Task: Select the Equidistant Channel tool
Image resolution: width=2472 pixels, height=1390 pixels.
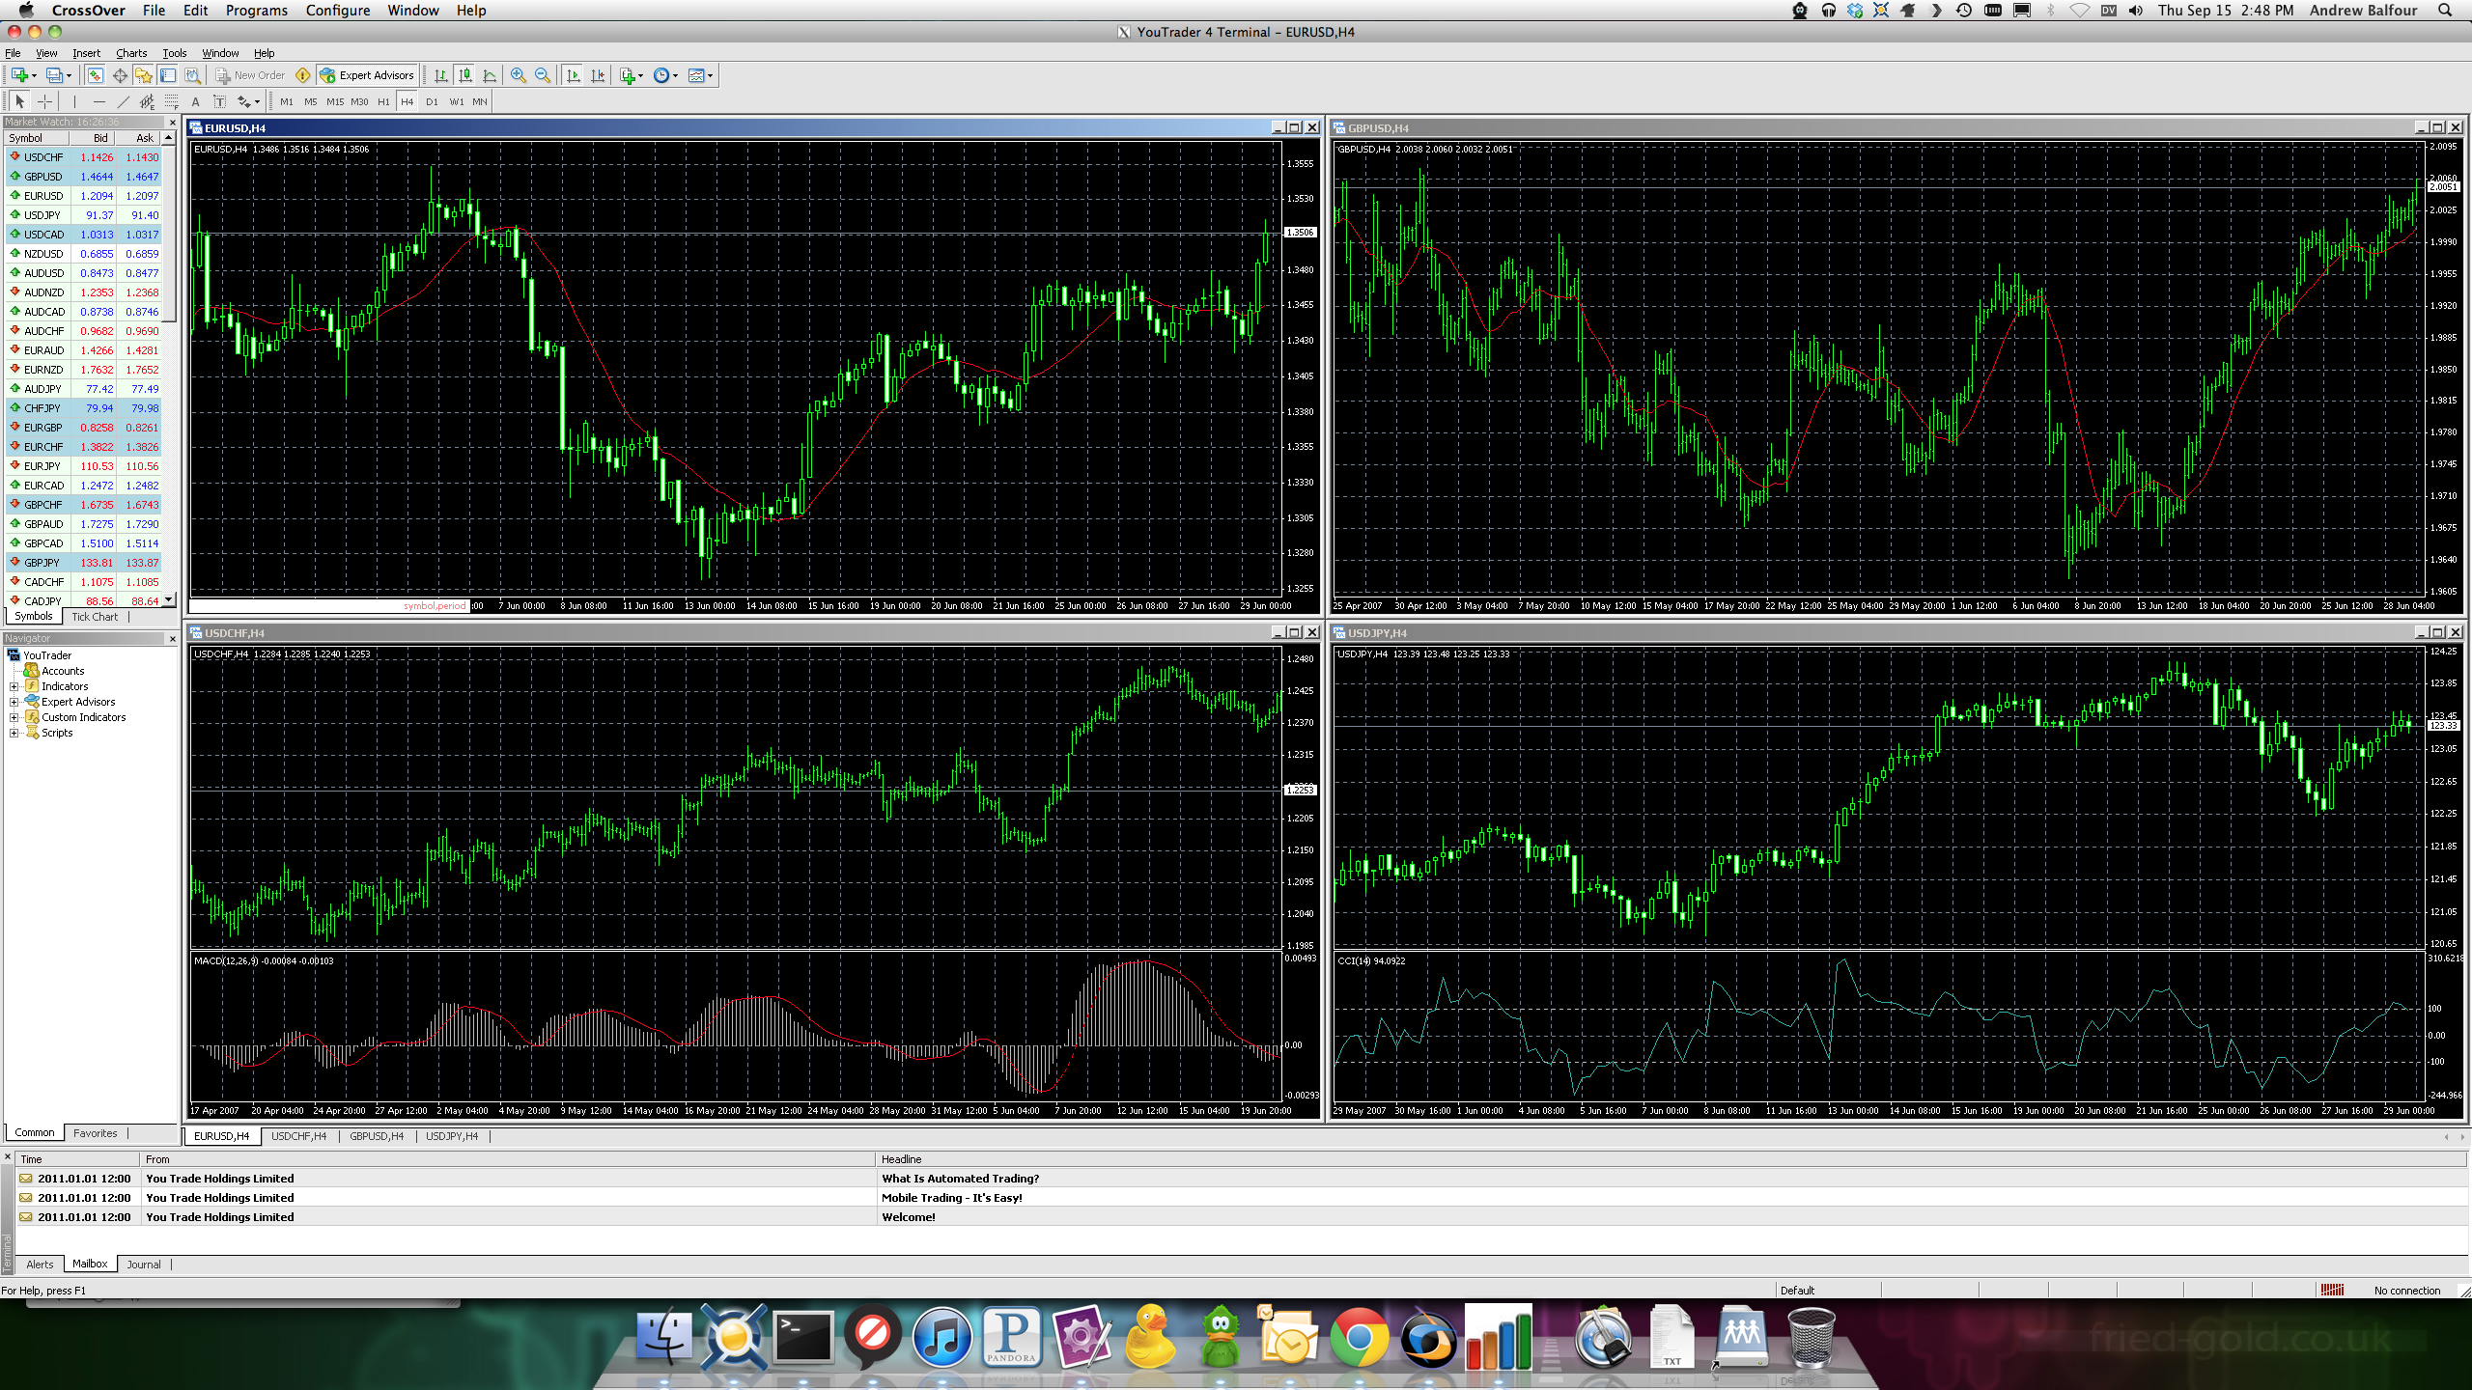Action: tap(148, 101)
